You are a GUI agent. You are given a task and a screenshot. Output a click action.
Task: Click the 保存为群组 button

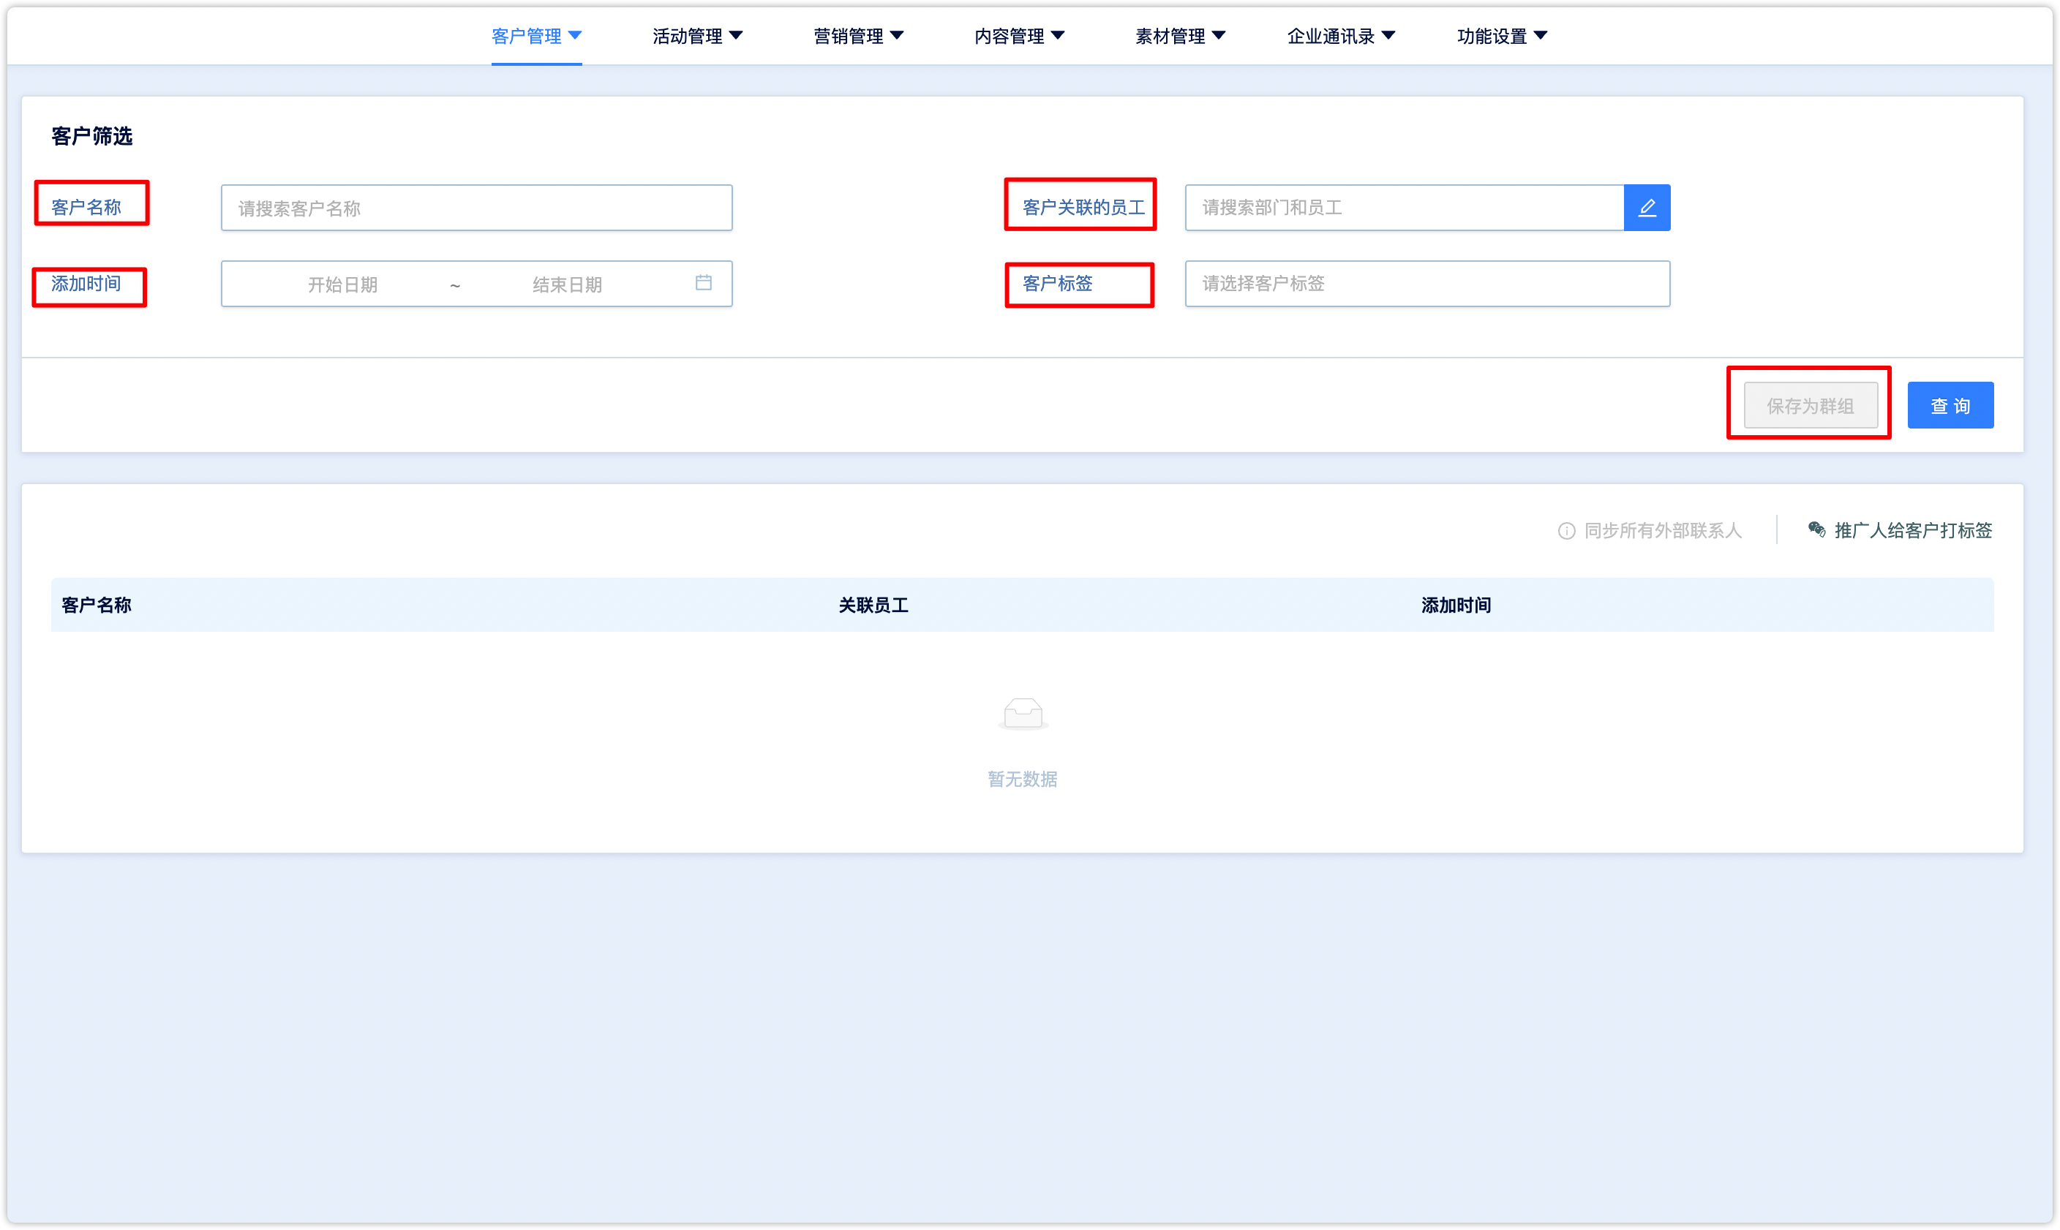click(1810, 405)
